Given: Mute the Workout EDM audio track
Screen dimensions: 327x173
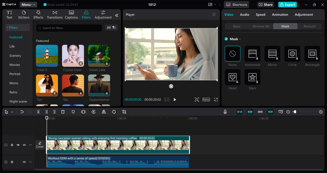Looking at the screenshot, I should [x=24, y=162].
